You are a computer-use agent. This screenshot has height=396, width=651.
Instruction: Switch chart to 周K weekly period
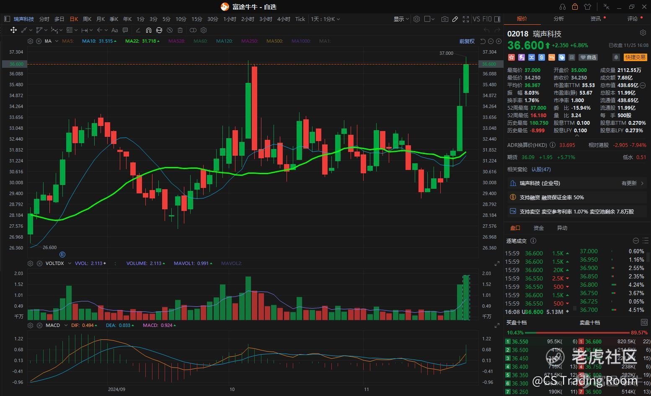point(87,19)
